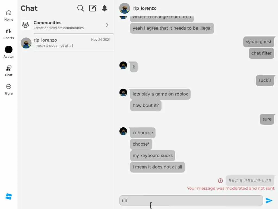Open notifications bell icon
Image resolution: width=278 pixels, height=209 pixels.
[105, 8]
